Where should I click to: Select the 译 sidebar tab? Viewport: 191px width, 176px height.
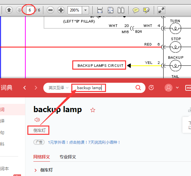coord(2,121)
